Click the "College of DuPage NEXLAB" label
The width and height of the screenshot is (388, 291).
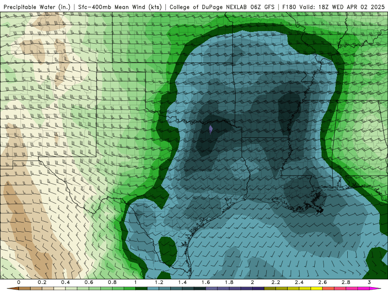tap(208, 7)
